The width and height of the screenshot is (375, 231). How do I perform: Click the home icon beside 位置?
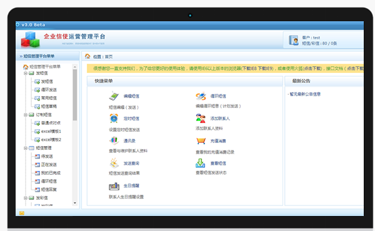point(87,56)
